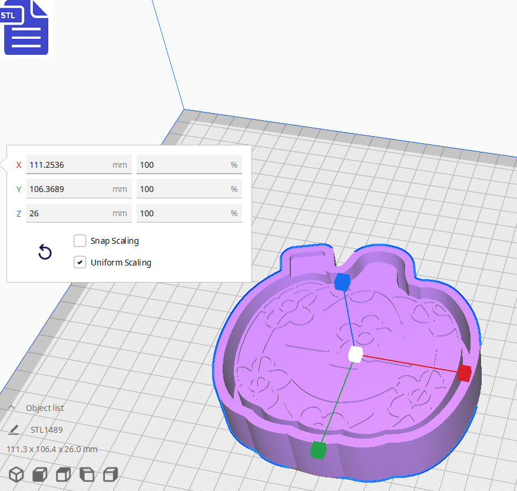Focus the X scale percentage field

(x=183, y=165)
